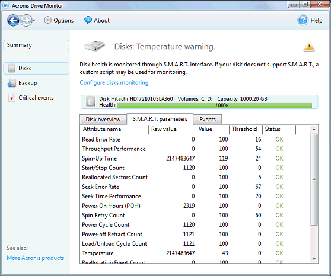The width and height of the screenshot is (331, 276).
Task: Sort by Threshold column header
Action: [246, 129]
